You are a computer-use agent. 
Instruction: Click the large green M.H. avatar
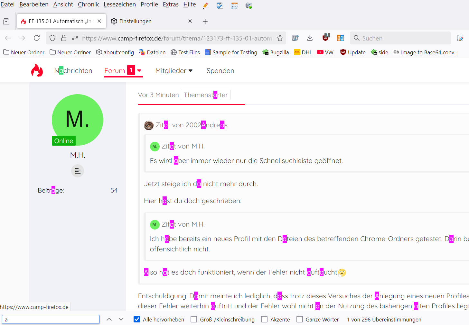tap(78, 120)
